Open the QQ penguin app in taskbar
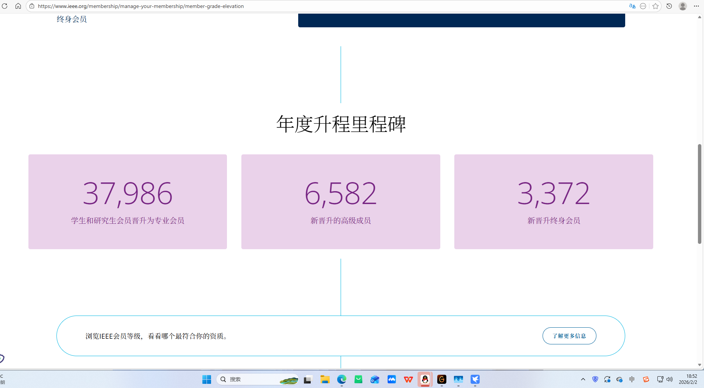The height and width of the screenshot is (388, 704). pos(425,379)
